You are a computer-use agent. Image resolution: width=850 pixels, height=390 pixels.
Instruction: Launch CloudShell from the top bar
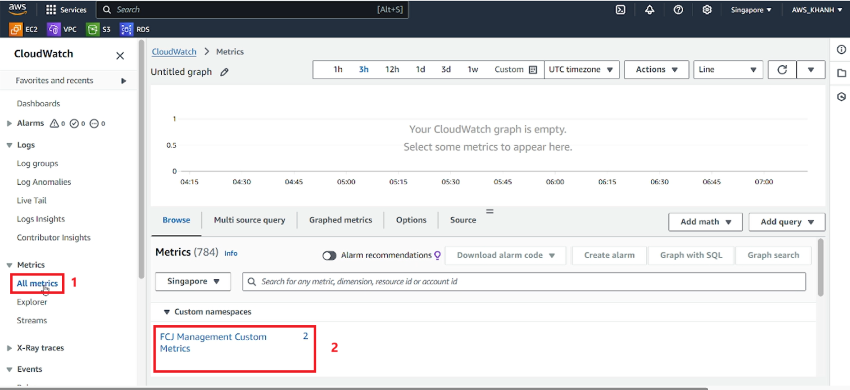pyautogui.click(x=620, y=10)
